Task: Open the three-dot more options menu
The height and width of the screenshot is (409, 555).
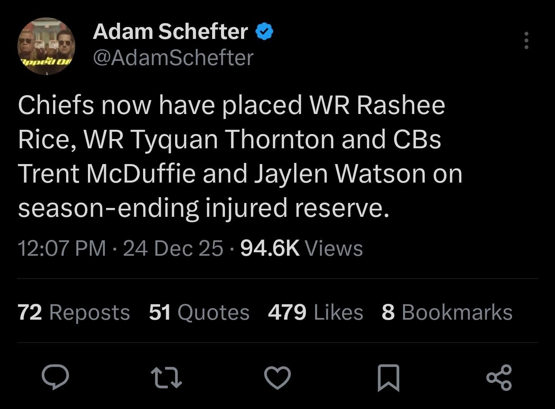Action: tap(526, 40)
